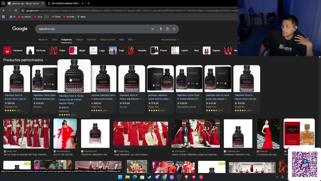Submit search with magnifier icon
Screen dimensions: 321x181
point(174,29)
